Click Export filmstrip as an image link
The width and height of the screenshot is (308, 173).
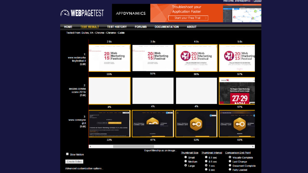coord(161,150)
